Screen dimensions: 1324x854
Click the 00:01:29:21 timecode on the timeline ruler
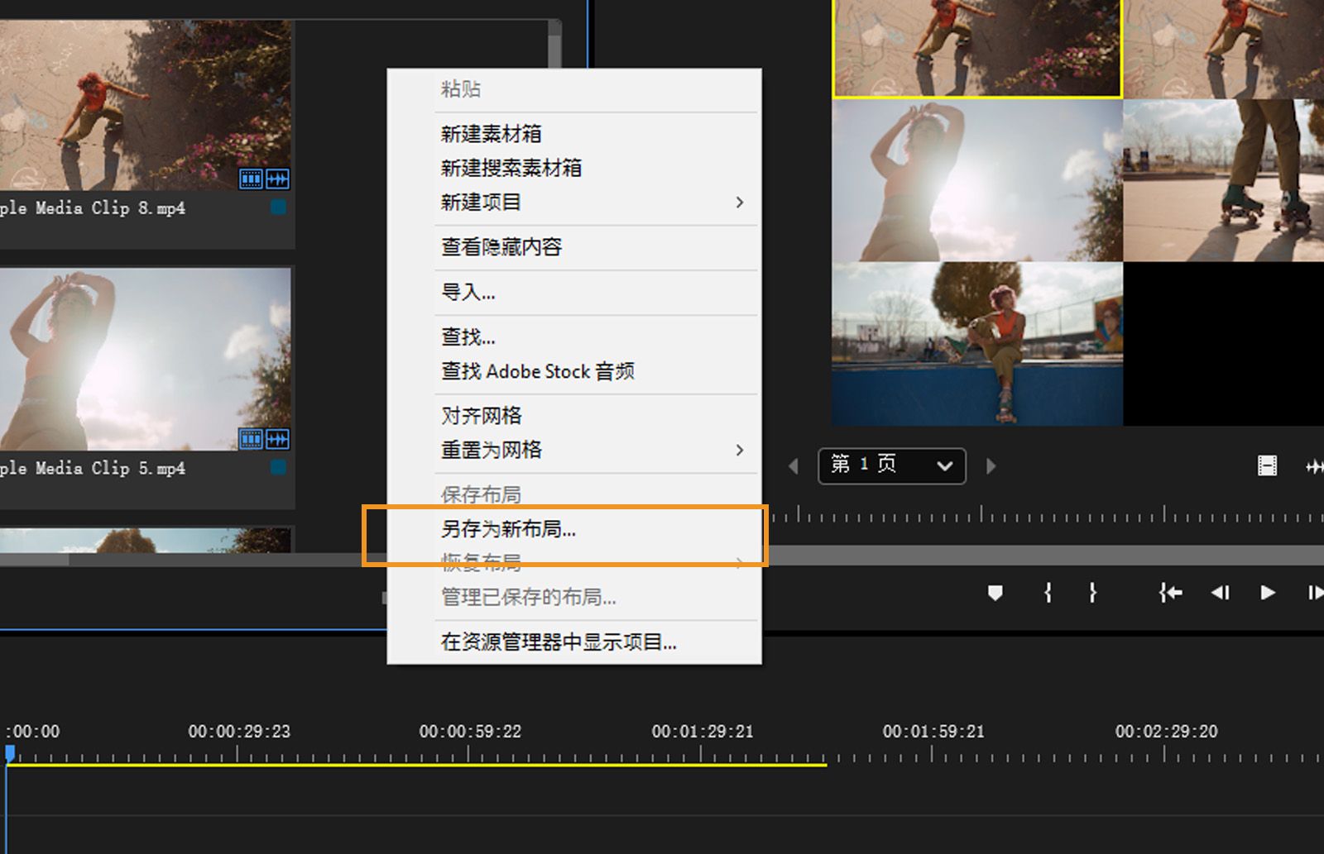tap(703, 732)
